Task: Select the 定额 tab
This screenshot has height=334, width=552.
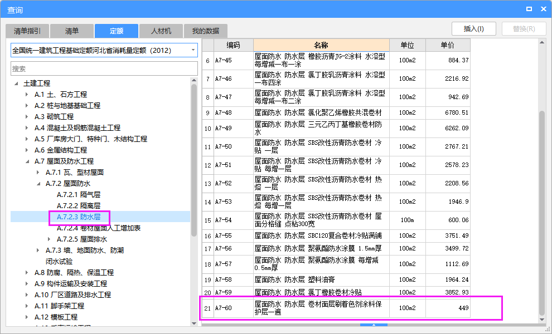Action: coord(116,31)
